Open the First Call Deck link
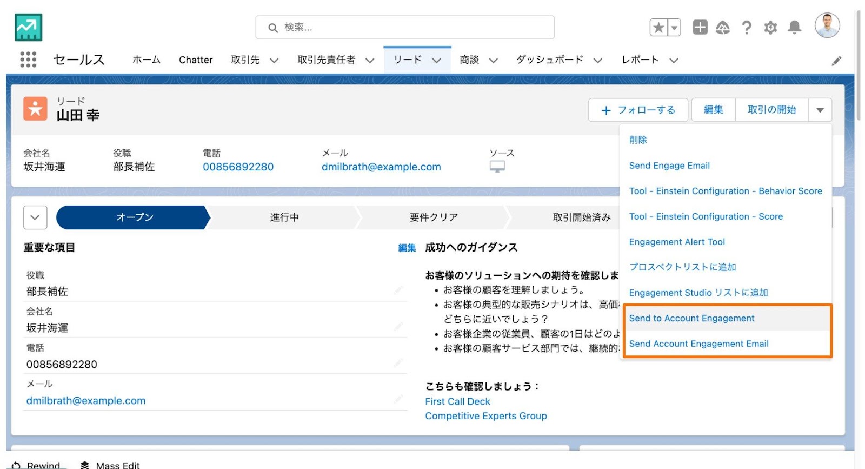 point(457,401)
